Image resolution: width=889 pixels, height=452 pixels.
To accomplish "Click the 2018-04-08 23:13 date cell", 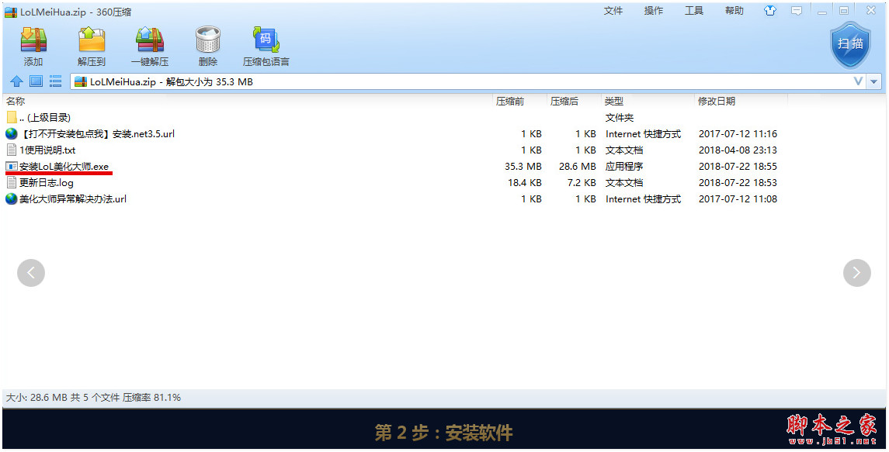I will point(738,150).
